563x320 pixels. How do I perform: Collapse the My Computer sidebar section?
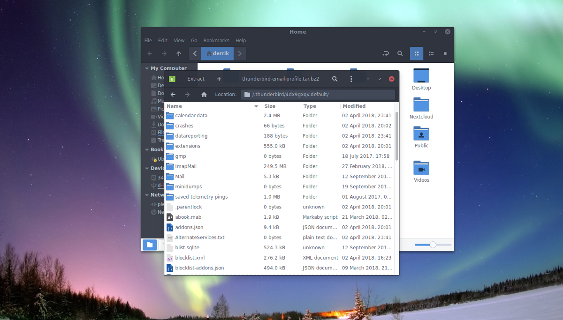pos(147,68)
